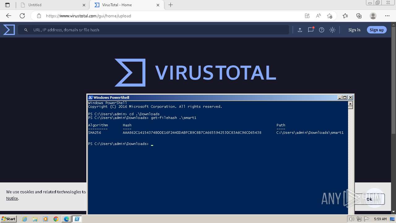Image resolution: width=396 pixels, height=223 pixels.
Task: Open Edge Collections
Action: pyautogui.click(x=359, y=16)
